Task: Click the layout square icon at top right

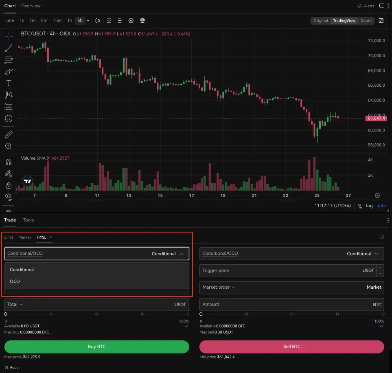Action: tap(382, 6)
